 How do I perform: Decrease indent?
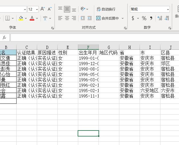click(x=83, y=18)
